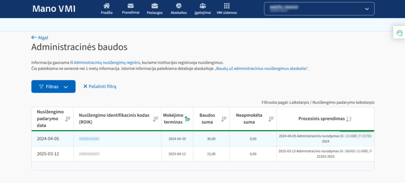Image resolution: width=405 pixels, height=183 pixels.
Task: Sort by ROIK column icon
Action: tap(155, 119)
